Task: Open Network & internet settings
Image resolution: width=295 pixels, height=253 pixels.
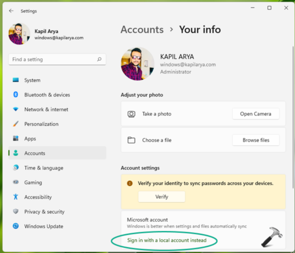Action: pyautogui.click(x=57, y=109)
